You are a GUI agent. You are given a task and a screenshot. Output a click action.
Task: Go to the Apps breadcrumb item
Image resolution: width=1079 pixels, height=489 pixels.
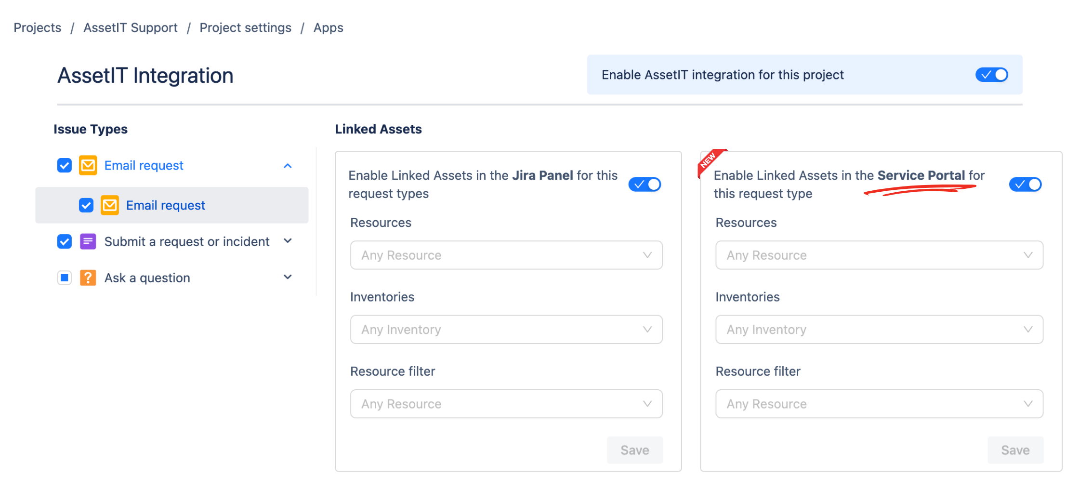[x=328, y=27]
